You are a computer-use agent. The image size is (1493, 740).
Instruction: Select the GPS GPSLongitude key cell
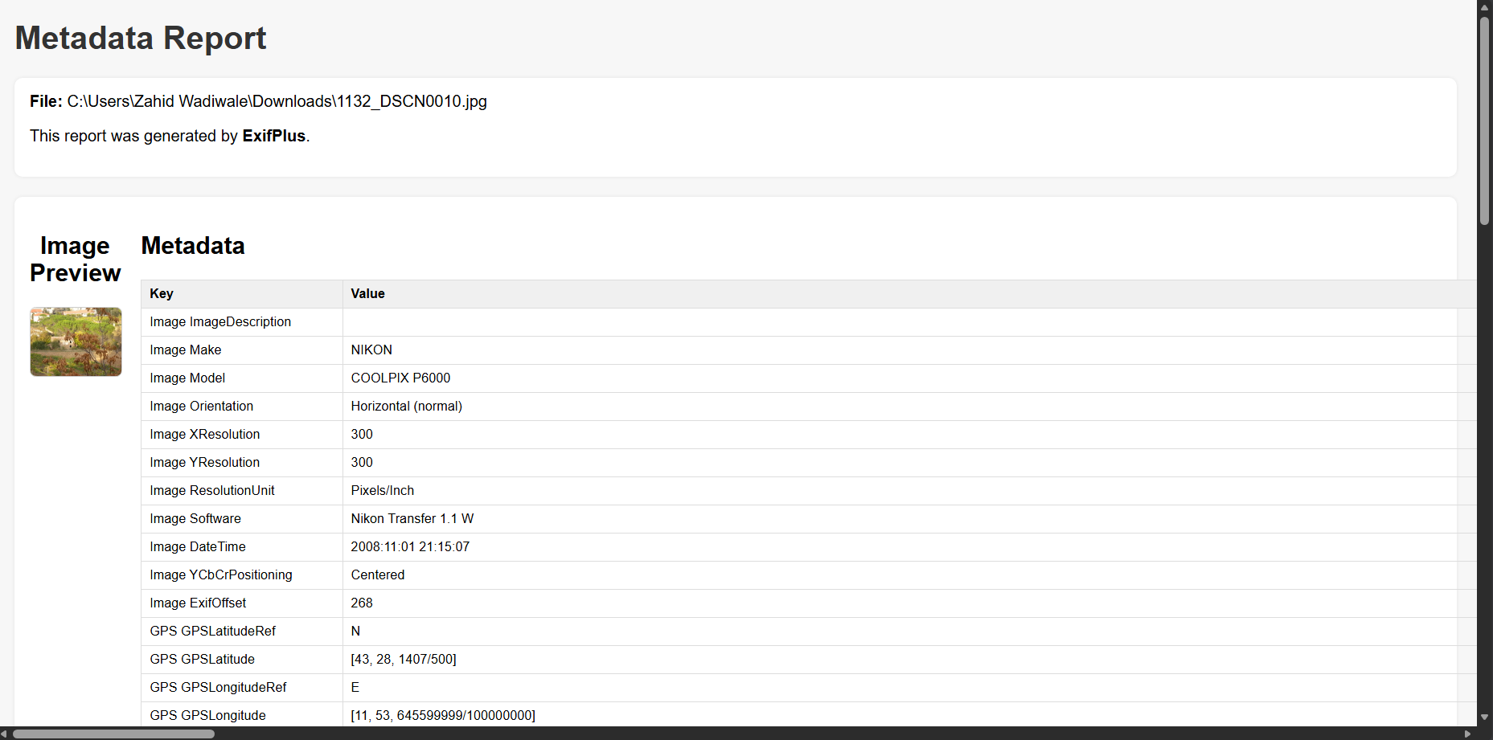[242, 715]
